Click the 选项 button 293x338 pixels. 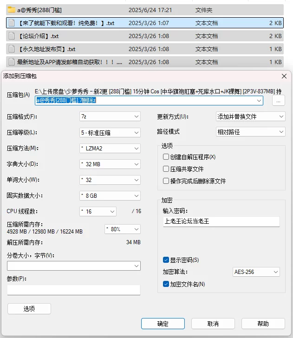tap(29, 309)
